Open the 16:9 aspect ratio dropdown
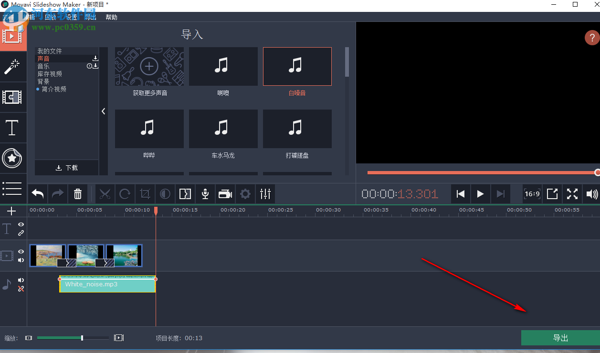The width and height of the screenshot is (600, 353). [x=531, y=194]
